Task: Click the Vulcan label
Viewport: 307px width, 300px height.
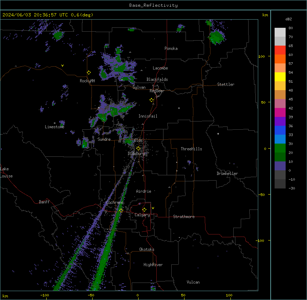Action: 193,282
